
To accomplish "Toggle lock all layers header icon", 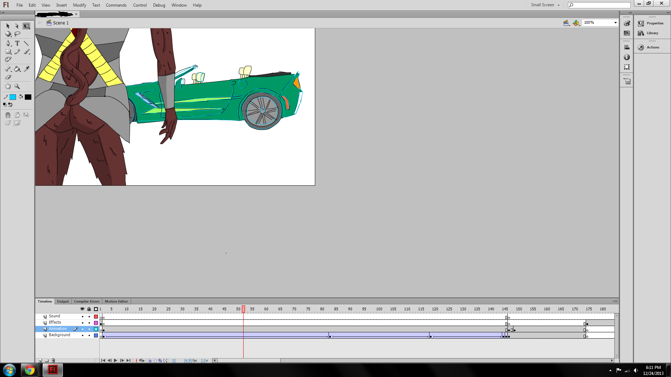I will (89, 309).
